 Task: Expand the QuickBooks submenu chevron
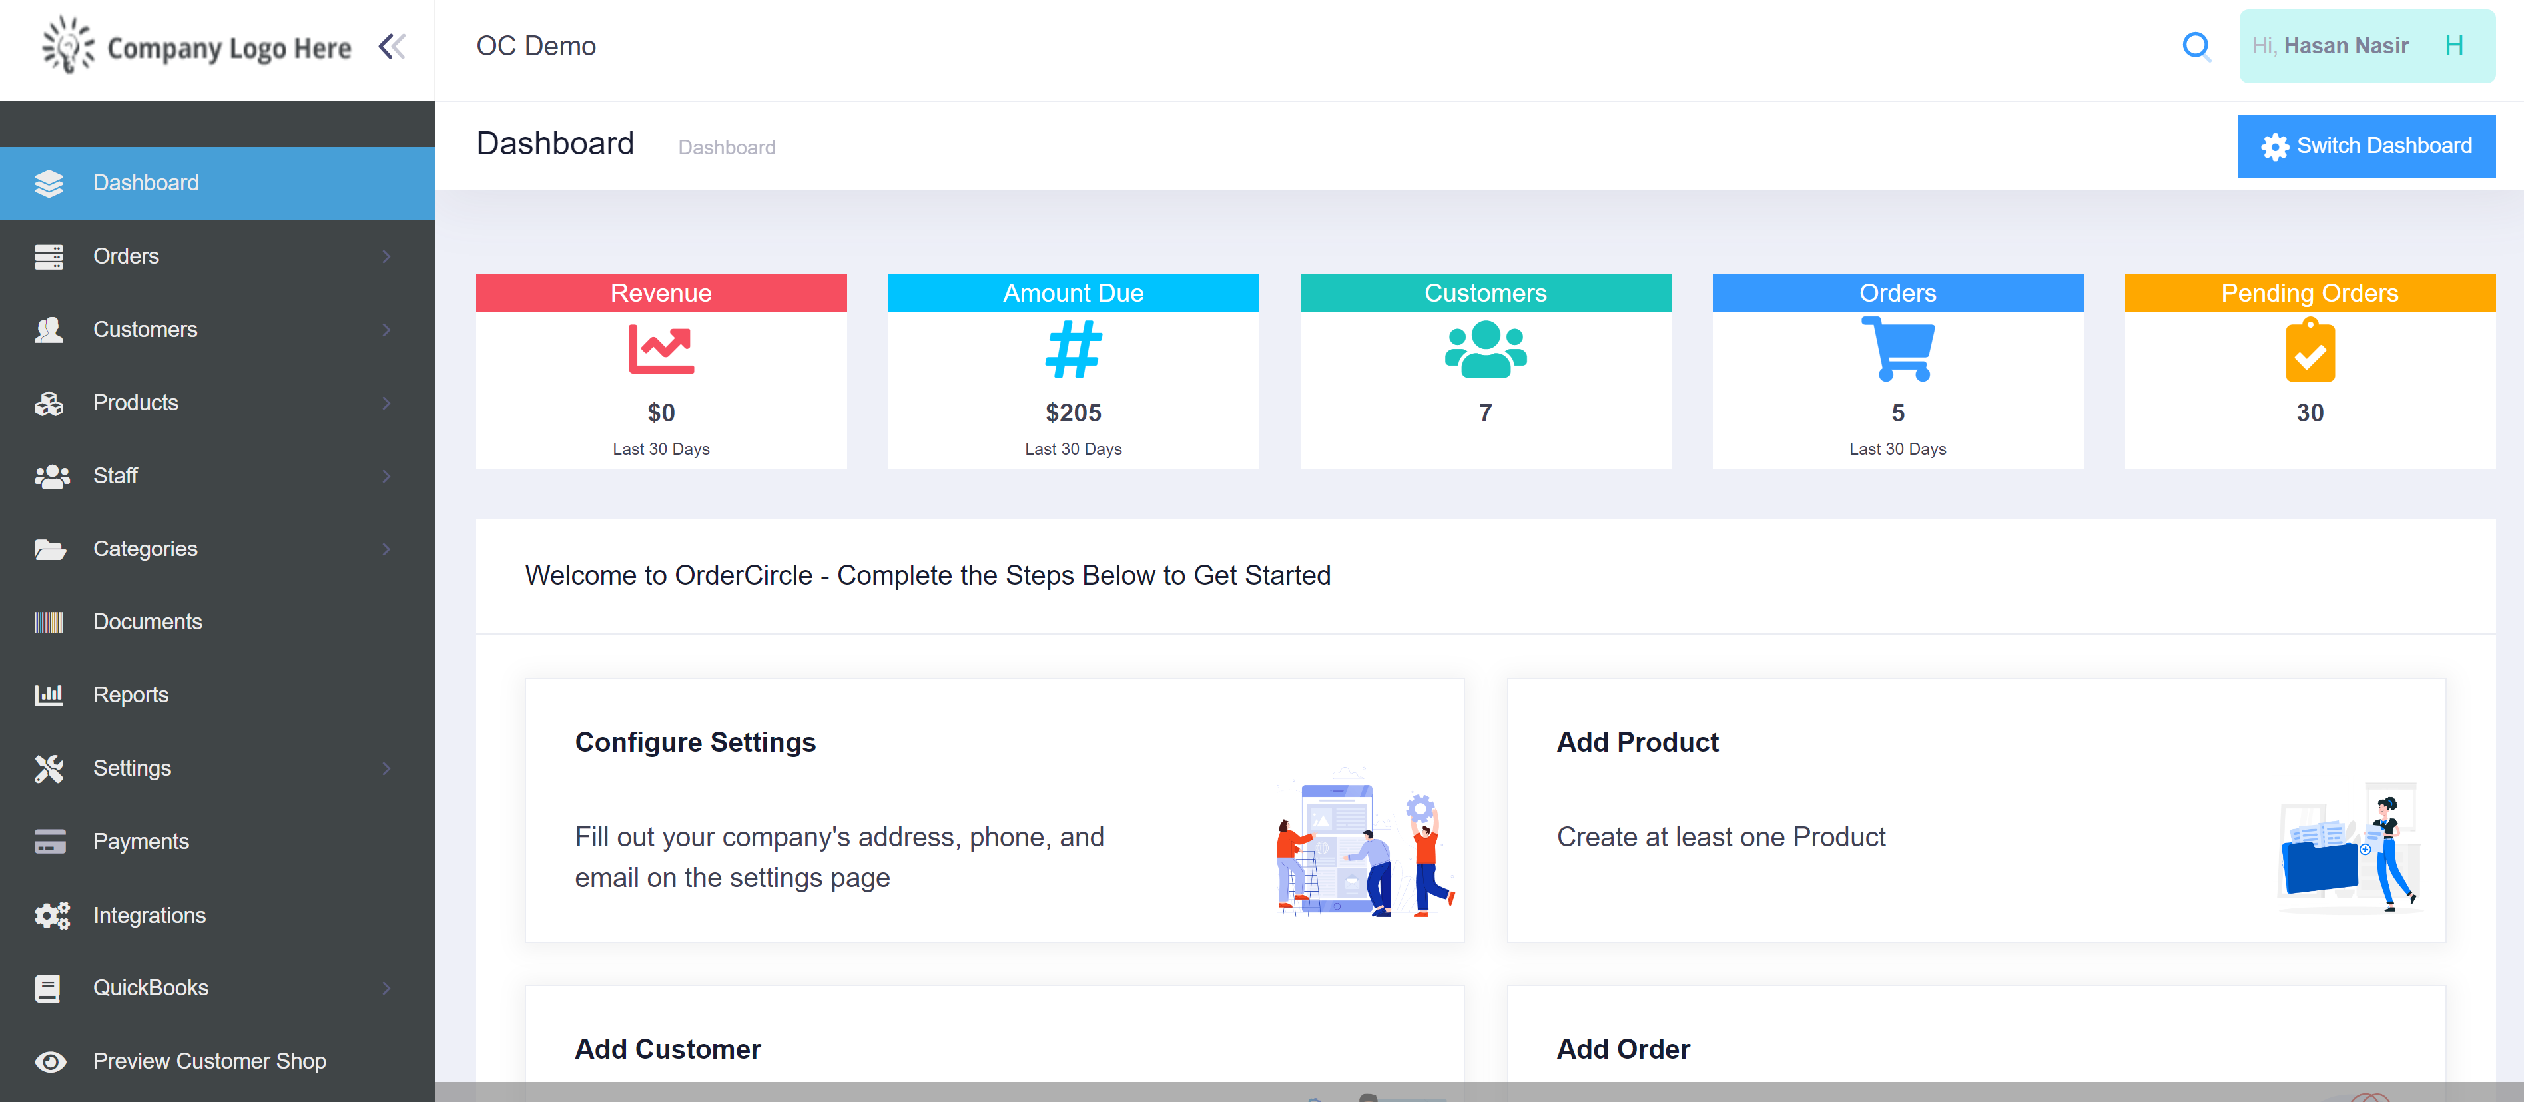point(386,988)
